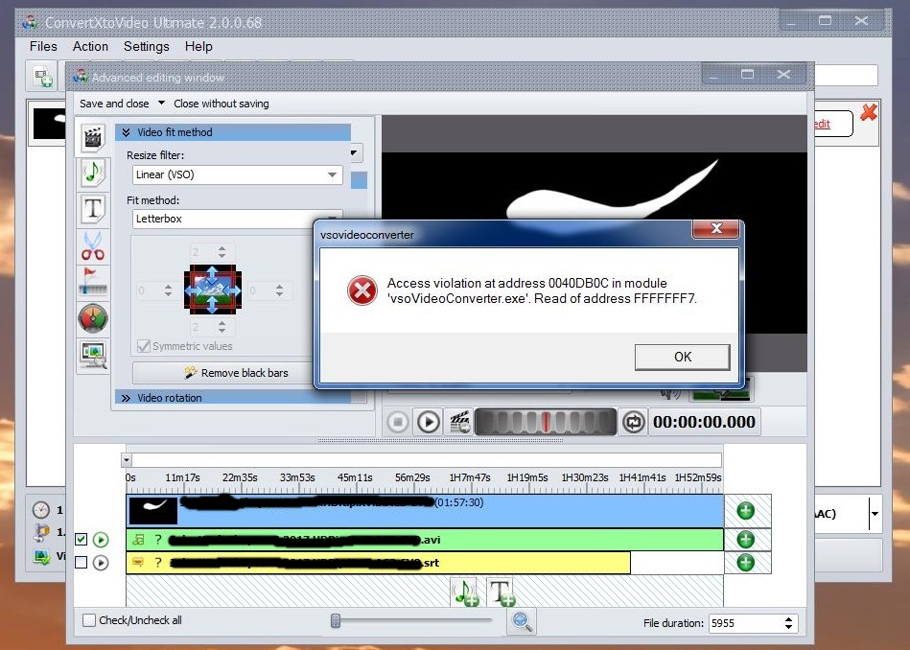Select the chapters flag icon

(x=93, y=281)
